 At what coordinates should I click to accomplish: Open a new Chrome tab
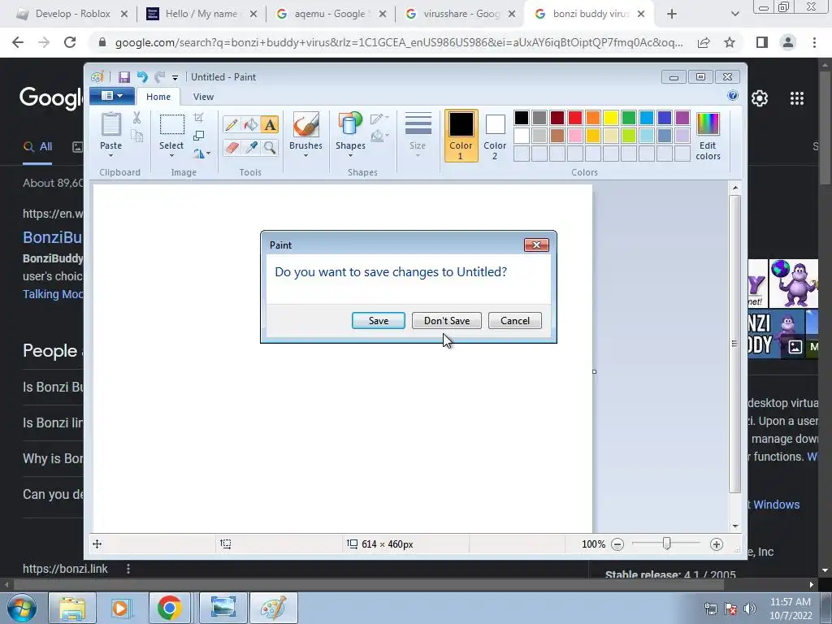coord(672,14)
